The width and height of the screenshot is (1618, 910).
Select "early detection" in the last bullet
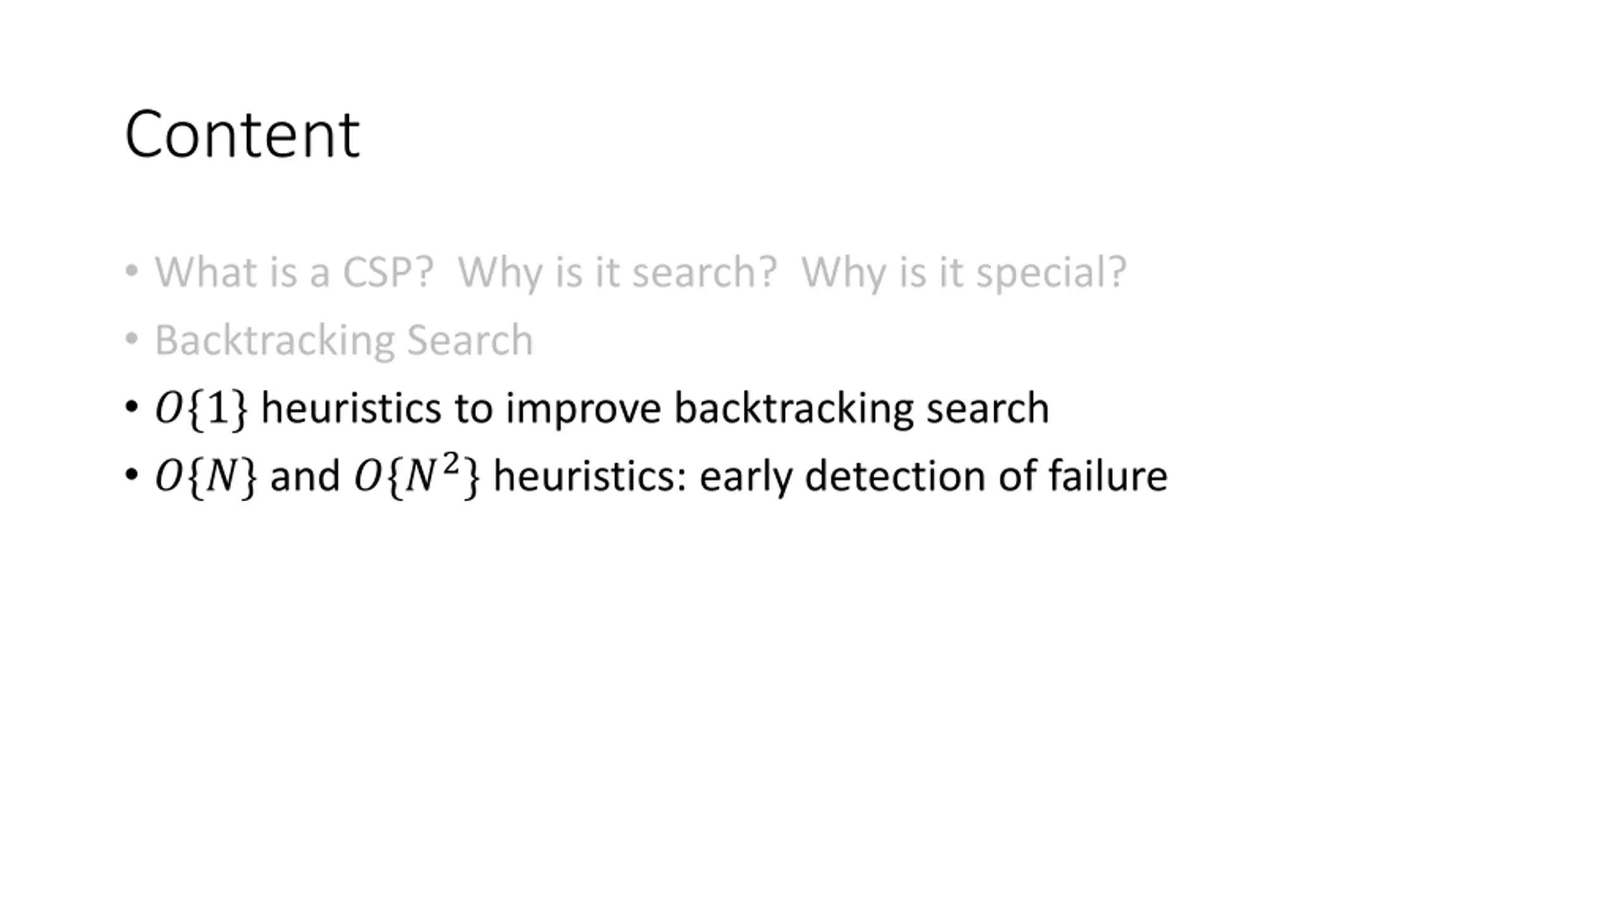coord(842,477)
